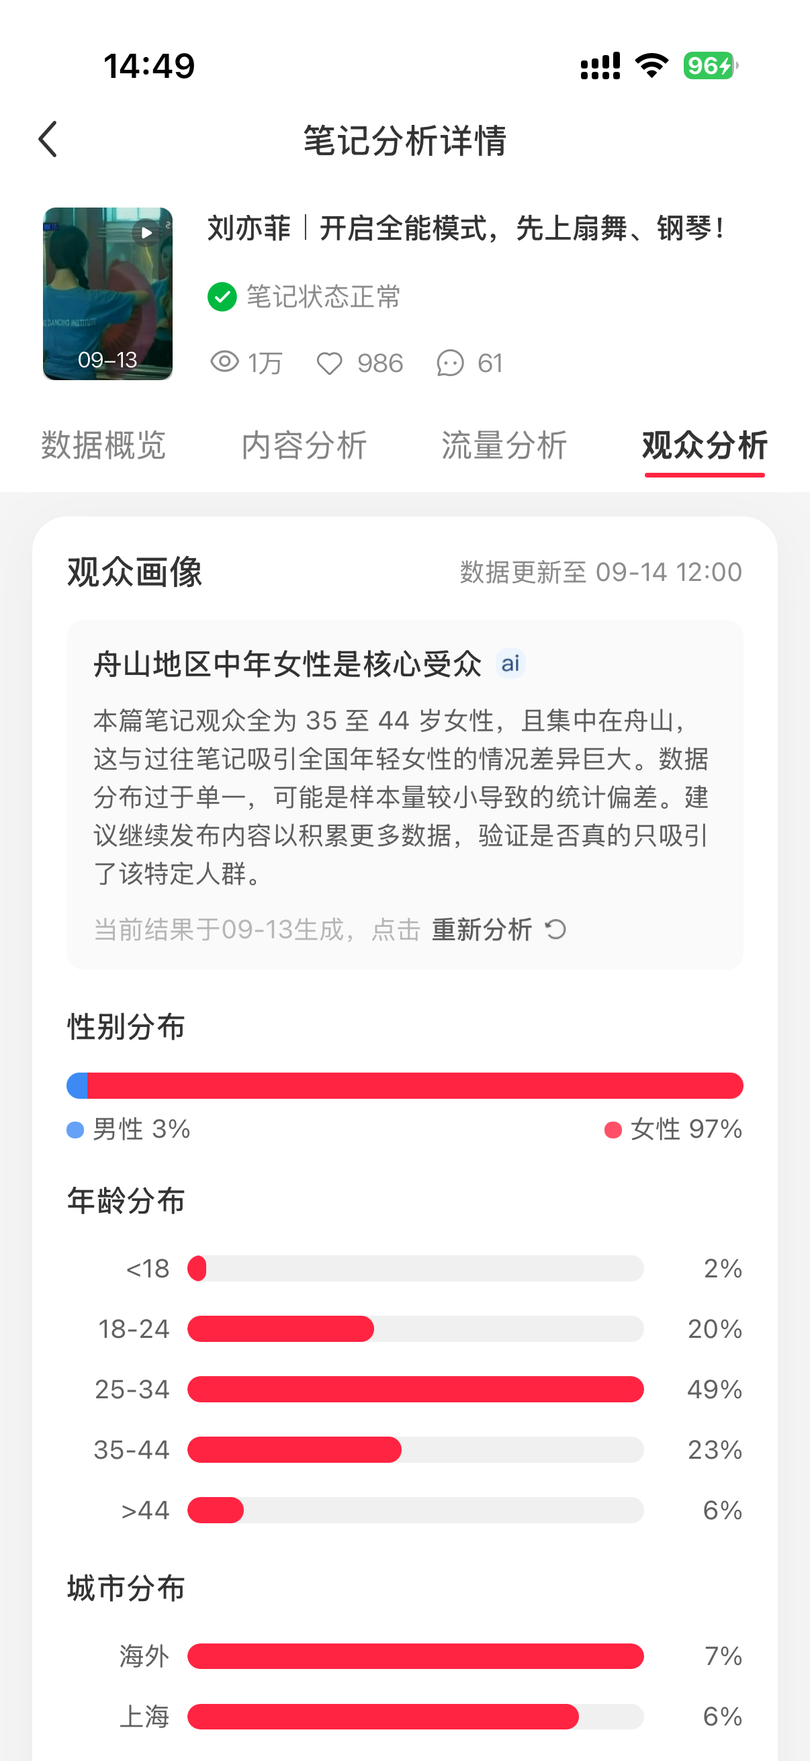Screen dimensions: 810x1761
Task: Tap the heart likes icon
Action: click(330, 363)
